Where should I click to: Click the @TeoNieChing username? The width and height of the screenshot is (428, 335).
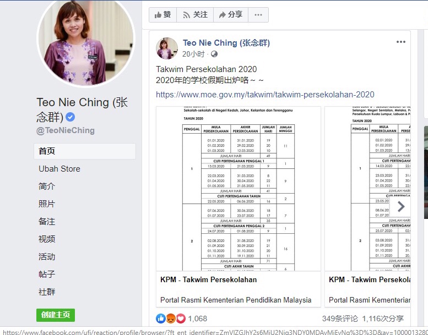coord(66,130)
